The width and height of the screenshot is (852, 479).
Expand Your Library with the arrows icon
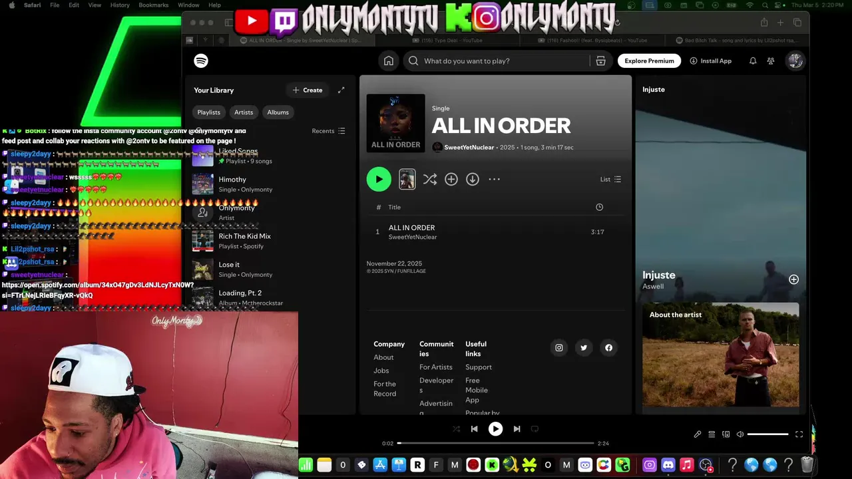[x=341, y=90]
